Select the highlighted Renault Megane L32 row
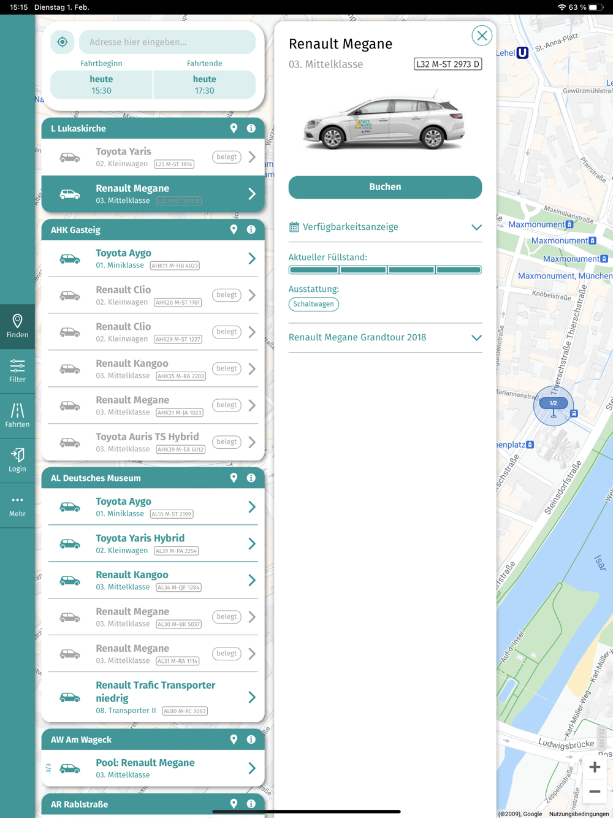613x818 pixels. (x=153, y=194)
